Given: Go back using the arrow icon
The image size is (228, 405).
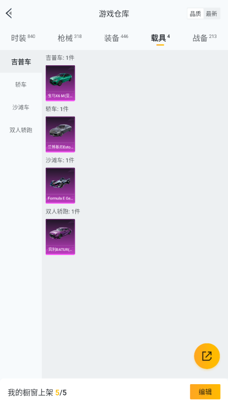Looking at the screenshot, I should pyautogui.click(x=9, y=13).
